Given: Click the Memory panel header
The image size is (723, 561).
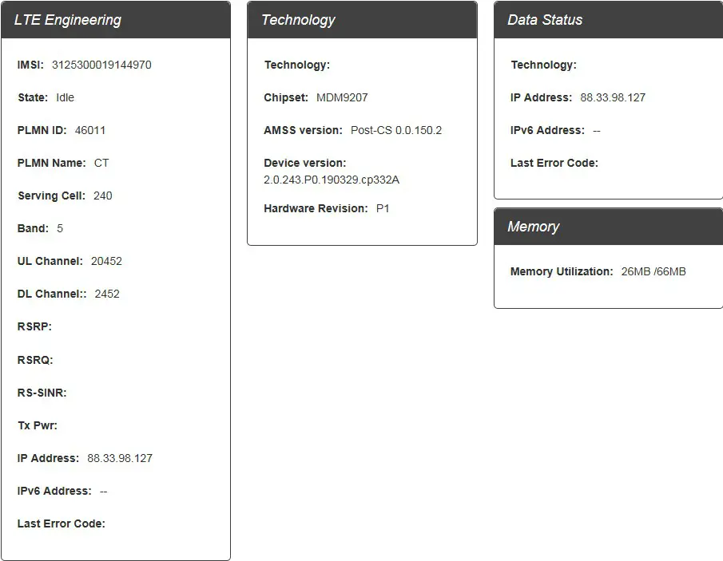Looking at the screenshot, I should pos(533,226).
